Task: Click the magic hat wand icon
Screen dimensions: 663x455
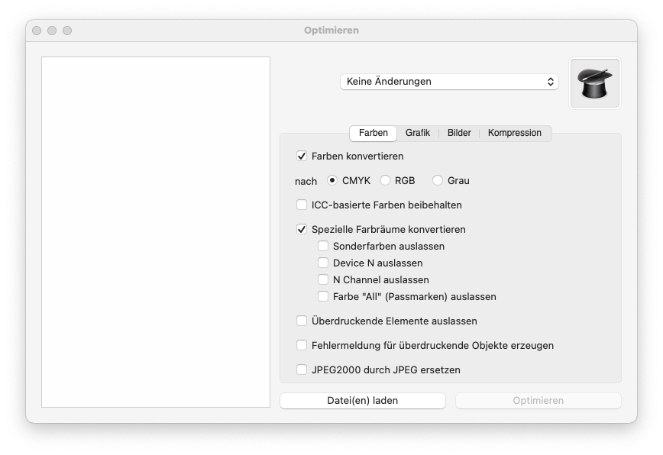Action: 594,83
